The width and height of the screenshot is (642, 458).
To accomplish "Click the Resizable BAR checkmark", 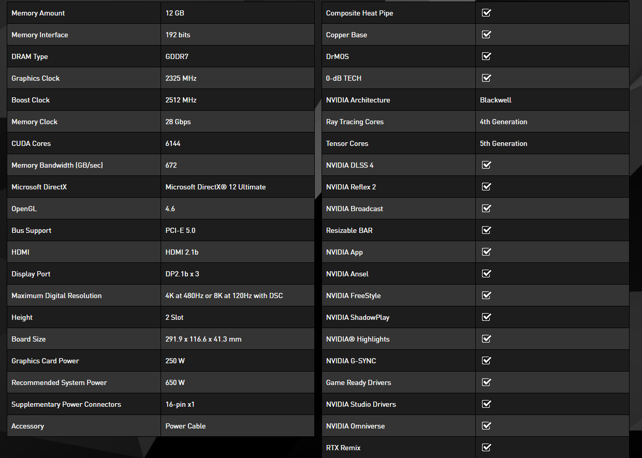I will [486, 230].
